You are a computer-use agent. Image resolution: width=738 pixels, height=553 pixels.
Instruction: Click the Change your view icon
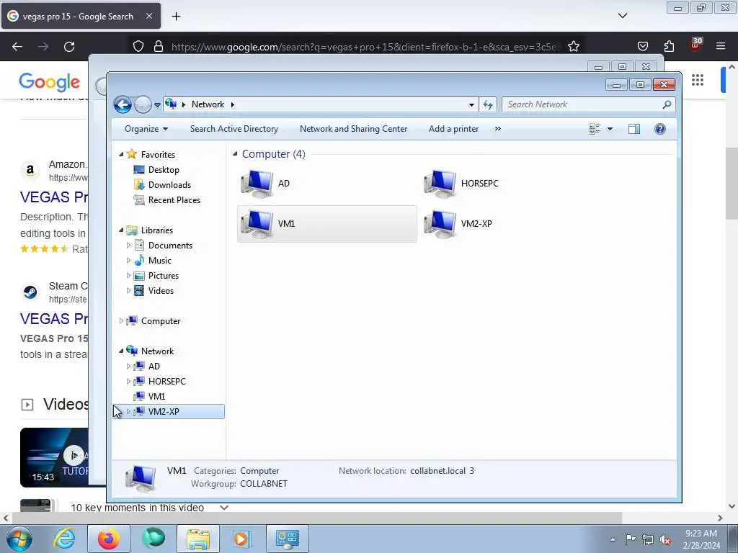[595, 129]
